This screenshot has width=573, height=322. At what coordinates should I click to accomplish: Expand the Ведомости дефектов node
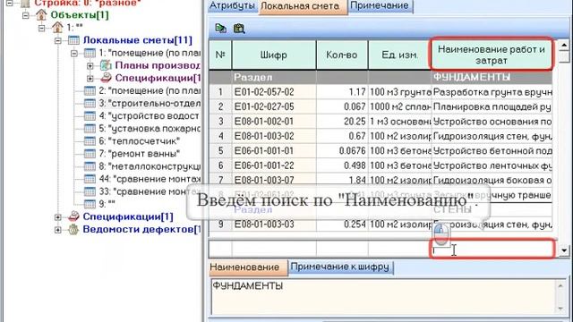point(58,230)
